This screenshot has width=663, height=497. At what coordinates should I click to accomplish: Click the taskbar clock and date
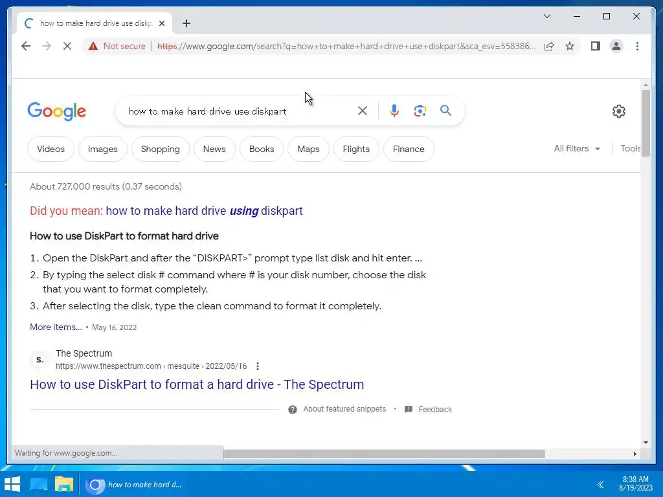pyautogui.click(x=636, y=483)
